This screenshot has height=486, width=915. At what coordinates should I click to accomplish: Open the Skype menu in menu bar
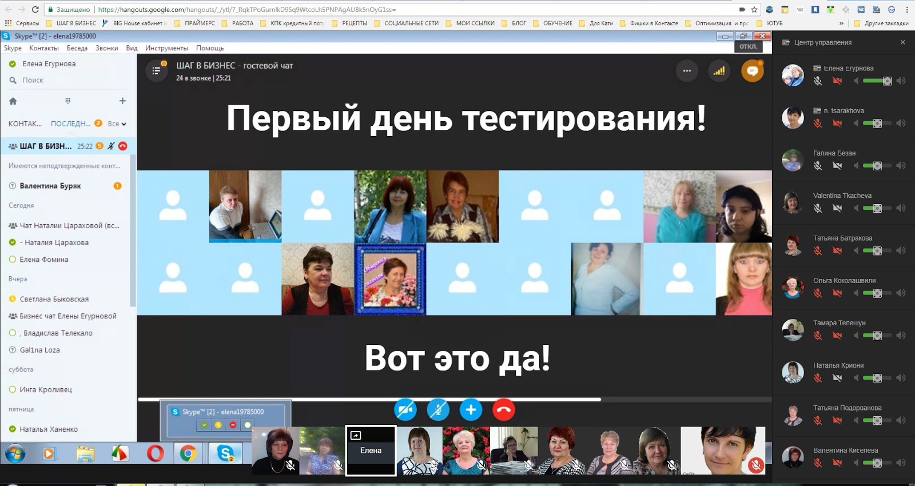(x=13, y=48)
